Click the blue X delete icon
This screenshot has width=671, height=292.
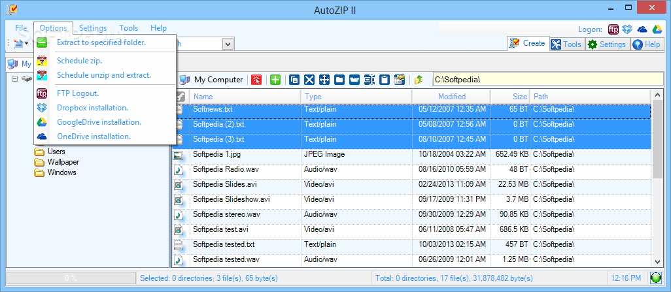click(309, 80)
